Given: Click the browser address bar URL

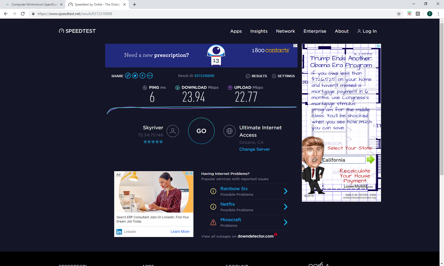Looking at the screenshot, I should (75, 14).
